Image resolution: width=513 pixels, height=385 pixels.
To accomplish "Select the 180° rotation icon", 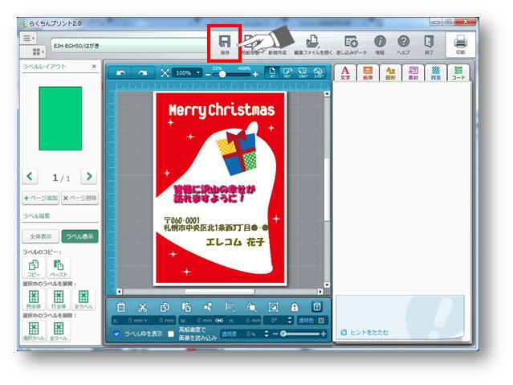I will (303, 72).
